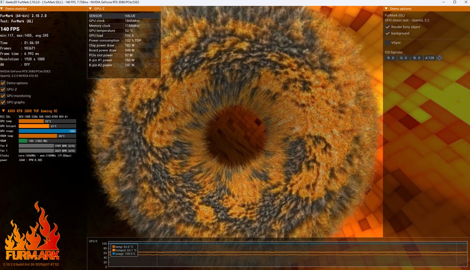Image resolution: width=470 pixels, height=270 pixels.
Task: Click the GPU 0 graph label
Action: [x=93, y=241]
